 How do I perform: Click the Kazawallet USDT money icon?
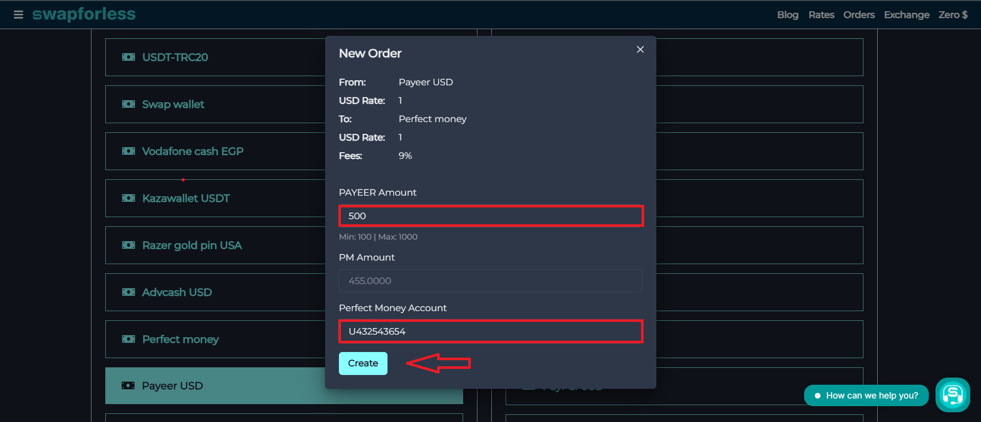coord(128,198)
